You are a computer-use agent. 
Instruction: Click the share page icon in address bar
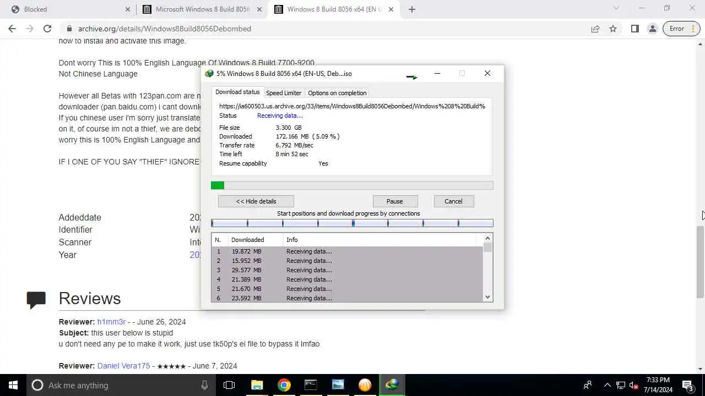point(595,29)
